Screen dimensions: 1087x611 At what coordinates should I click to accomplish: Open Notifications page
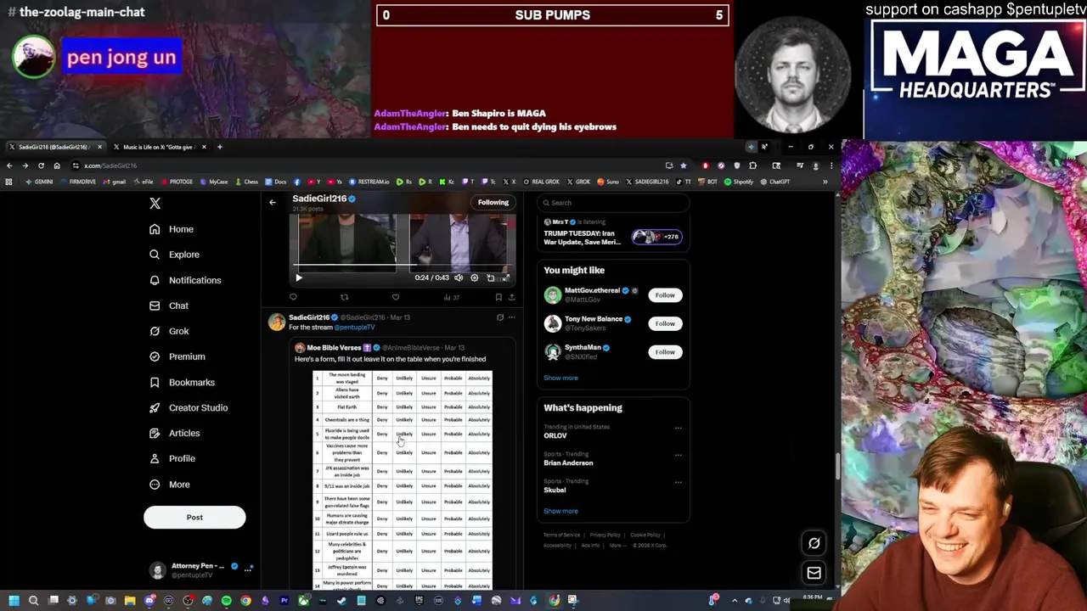pos(185,280)
